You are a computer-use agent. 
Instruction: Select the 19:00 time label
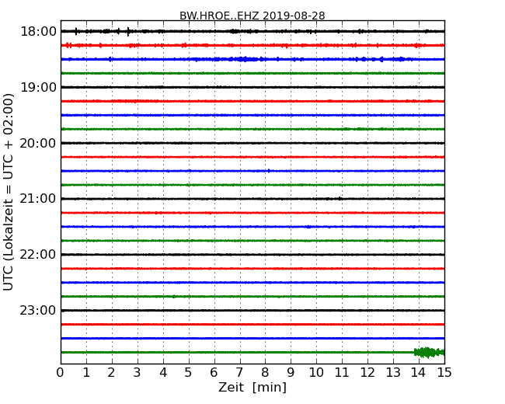[x=38, y=87]
